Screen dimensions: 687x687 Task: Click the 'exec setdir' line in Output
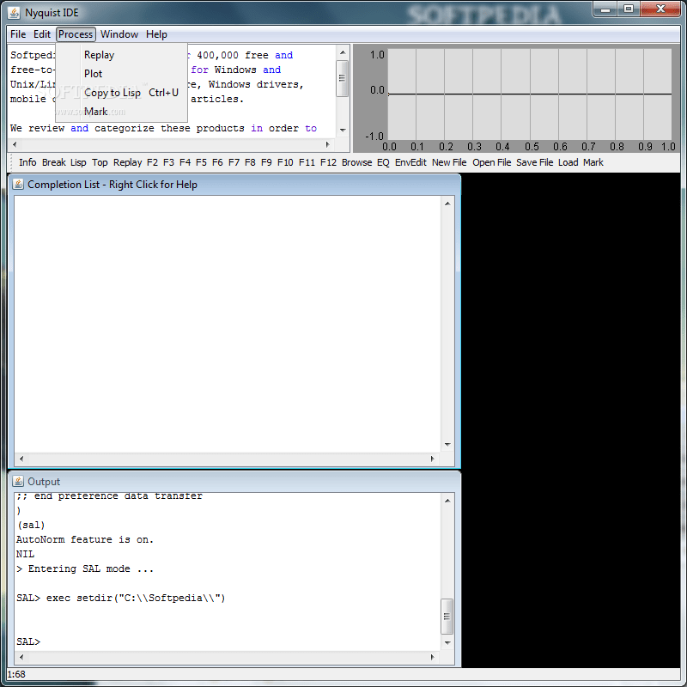120,598
